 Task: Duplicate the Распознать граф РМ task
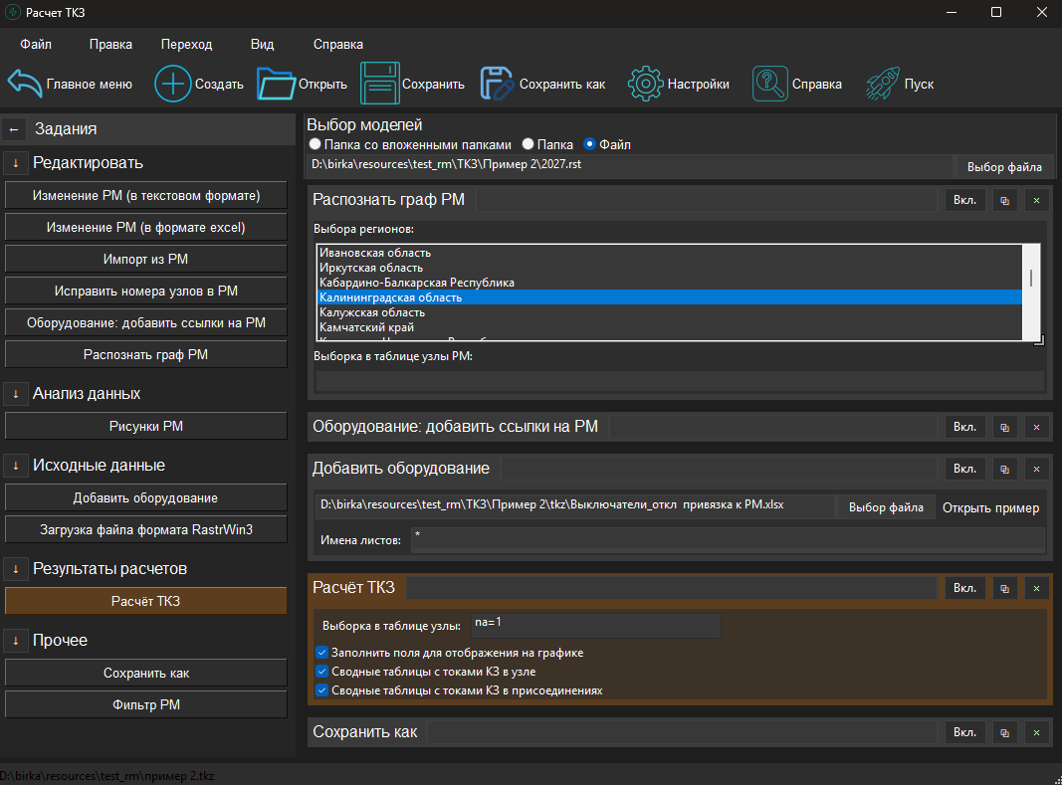click(x=1005, y=201)
